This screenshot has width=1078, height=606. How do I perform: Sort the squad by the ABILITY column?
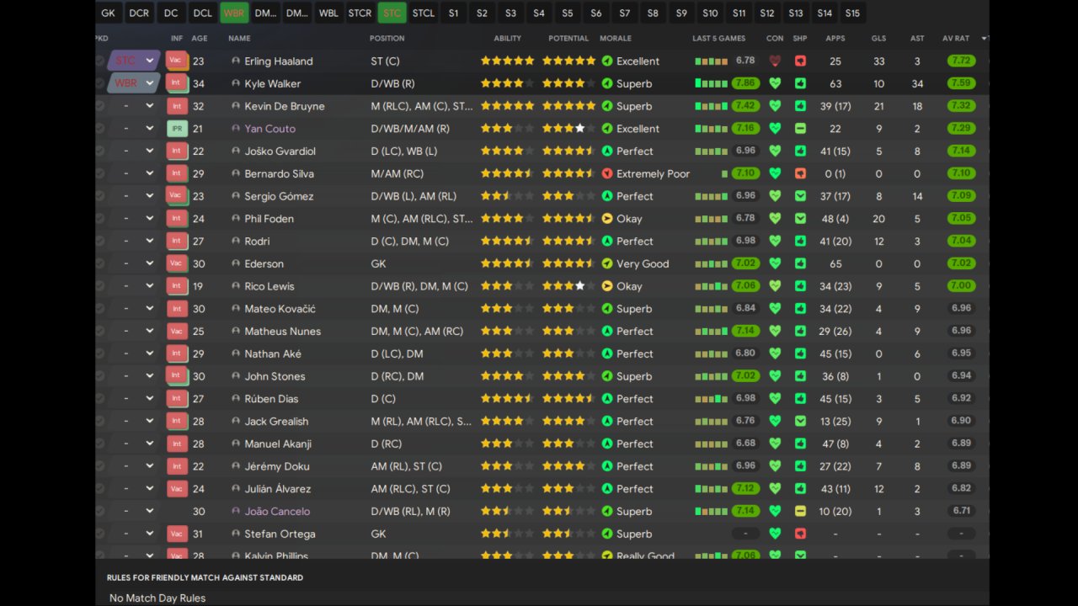coord(508,38)
